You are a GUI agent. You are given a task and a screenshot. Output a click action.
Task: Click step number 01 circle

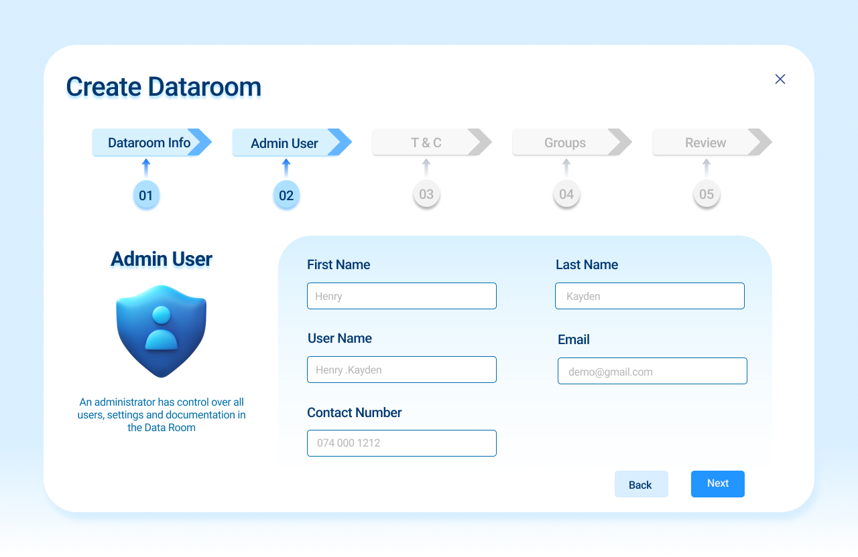coord(146,195)
